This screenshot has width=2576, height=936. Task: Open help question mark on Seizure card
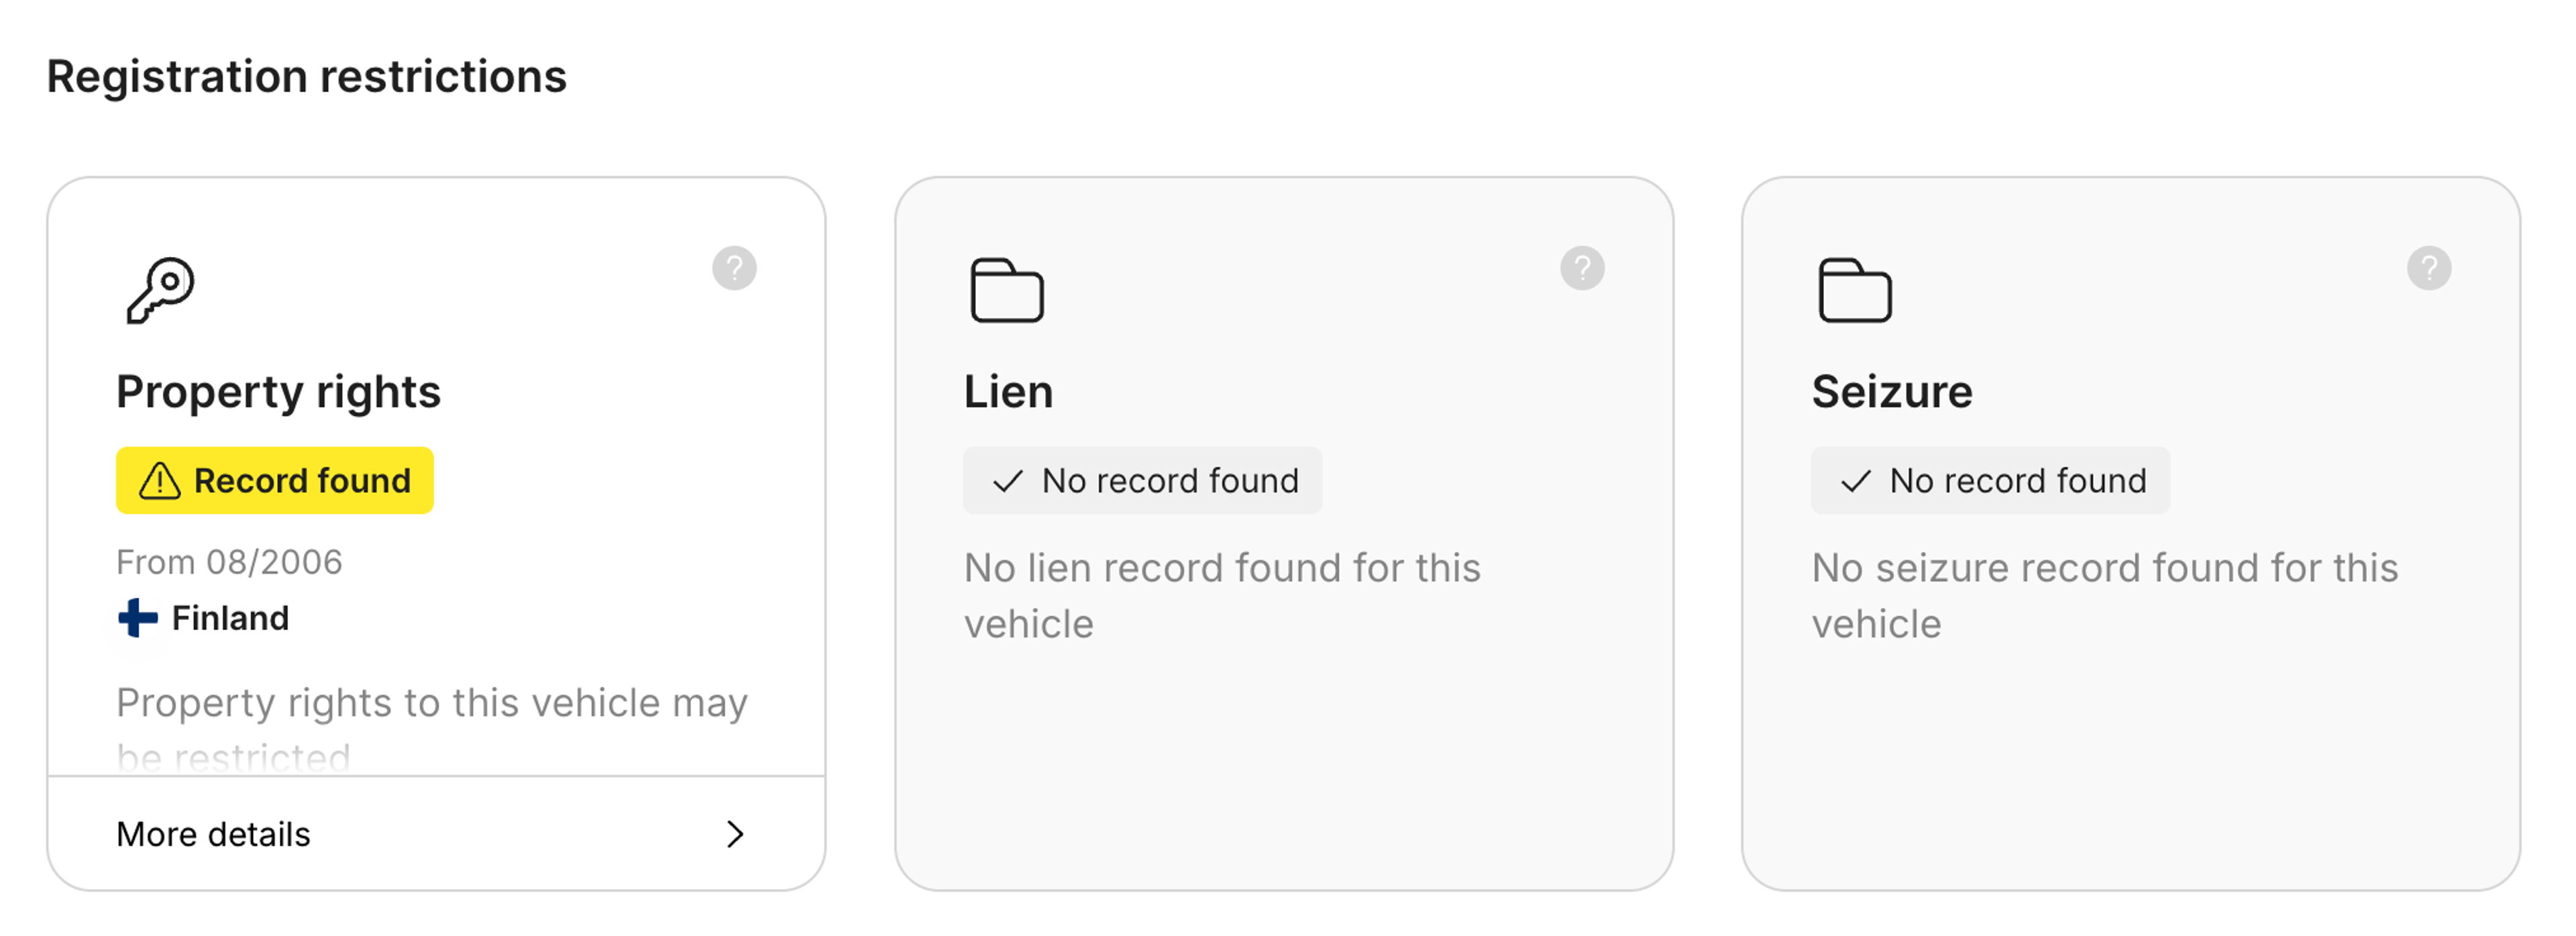point(2428,268)
